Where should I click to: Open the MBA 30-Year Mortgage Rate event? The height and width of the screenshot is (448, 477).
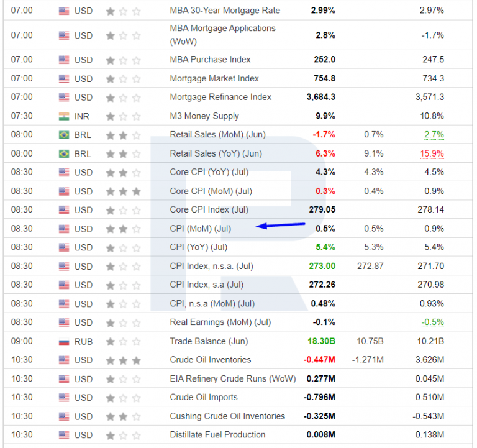point(225,11)
